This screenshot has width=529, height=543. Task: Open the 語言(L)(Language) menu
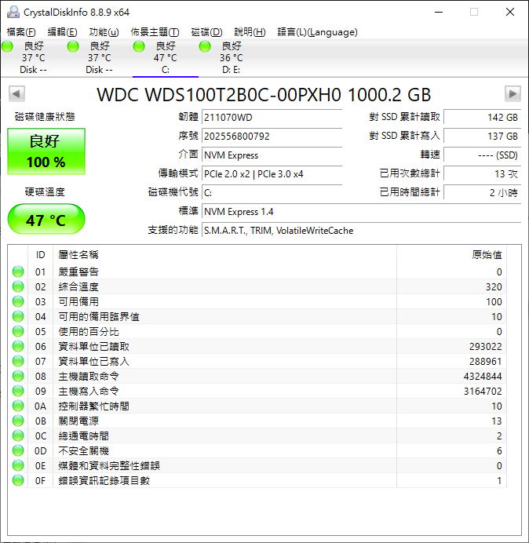point(317,32)
